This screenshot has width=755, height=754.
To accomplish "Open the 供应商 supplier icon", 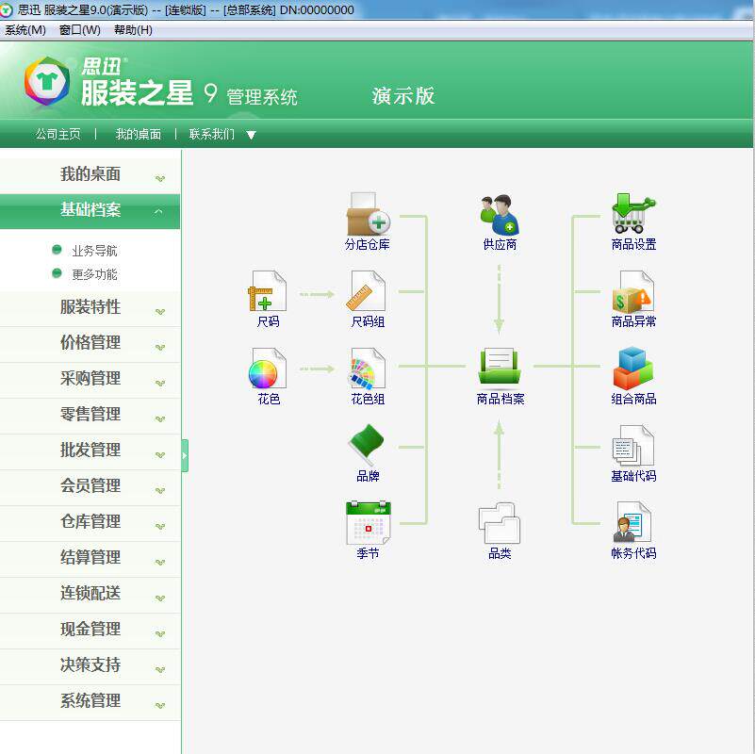I will pos(500,215).
